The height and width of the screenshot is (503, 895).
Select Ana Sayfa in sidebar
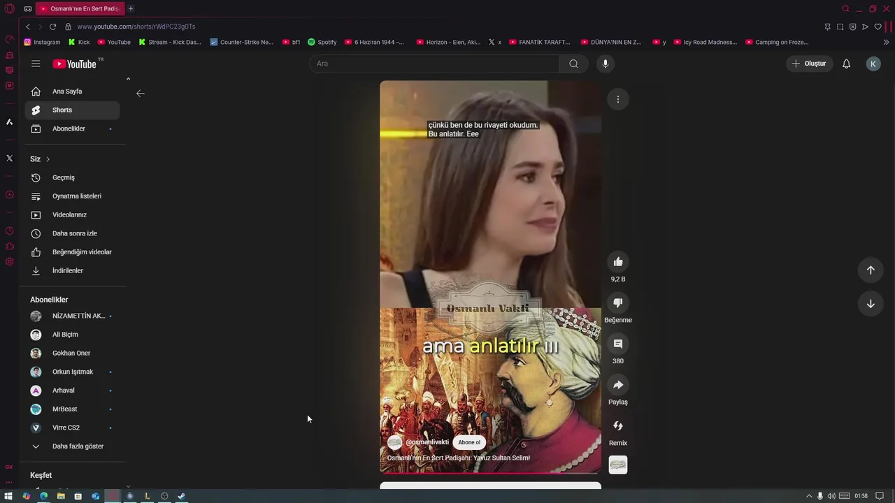click(x=72, y=92)
